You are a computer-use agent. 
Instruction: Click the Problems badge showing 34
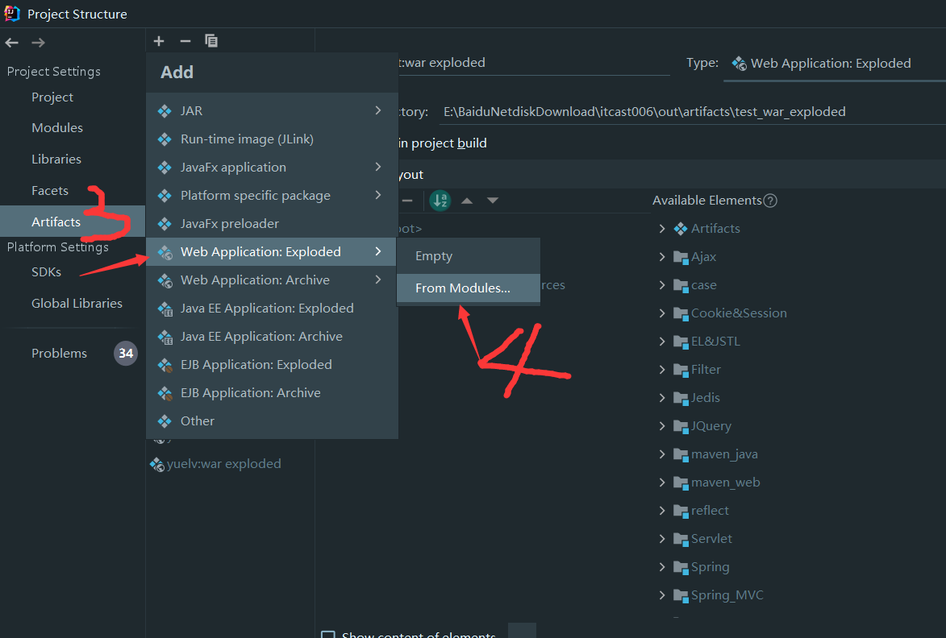[126, 353]
